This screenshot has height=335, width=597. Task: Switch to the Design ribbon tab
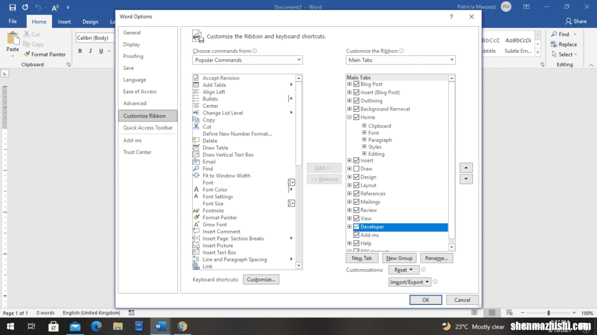coord(90,22)
